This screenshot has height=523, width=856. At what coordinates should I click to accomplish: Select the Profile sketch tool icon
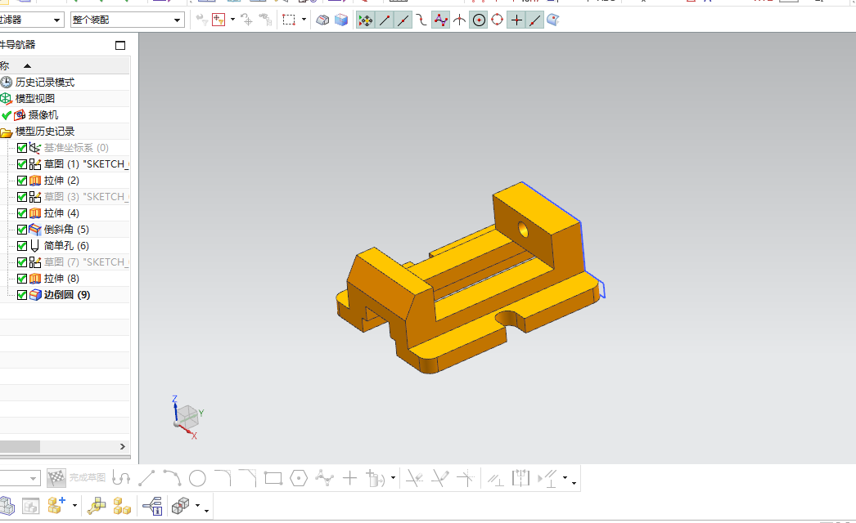[121, 478]
